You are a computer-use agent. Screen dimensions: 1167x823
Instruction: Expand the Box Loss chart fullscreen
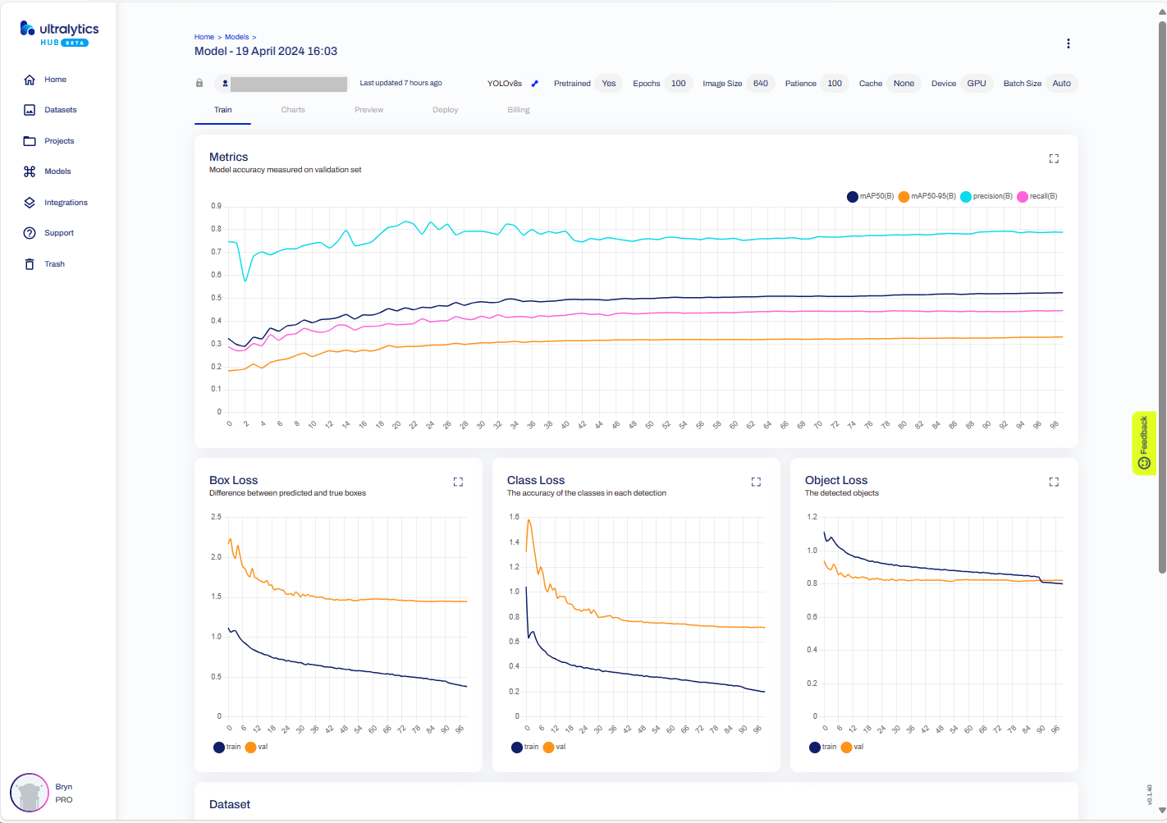[458, 482]
